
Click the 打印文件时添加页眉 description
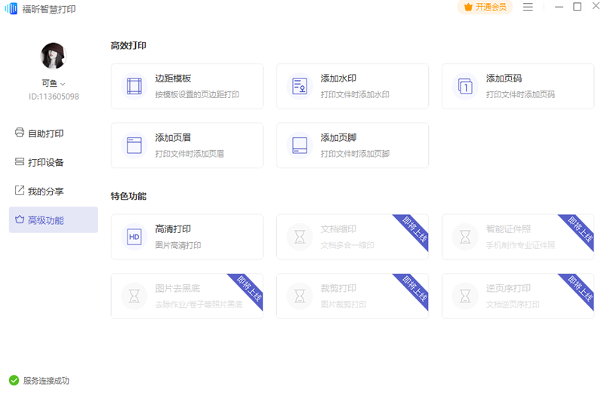tap(190, 154)
